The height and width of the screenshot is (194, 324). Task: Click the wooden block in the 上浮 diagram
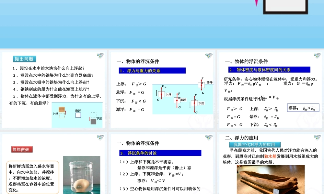point(62,110)
